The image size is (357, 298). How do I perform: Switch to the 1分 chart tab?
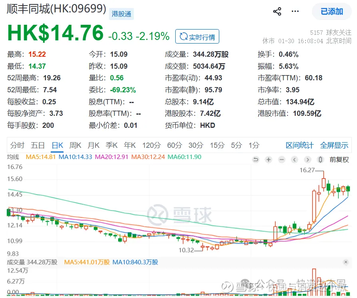coord(254,145)
